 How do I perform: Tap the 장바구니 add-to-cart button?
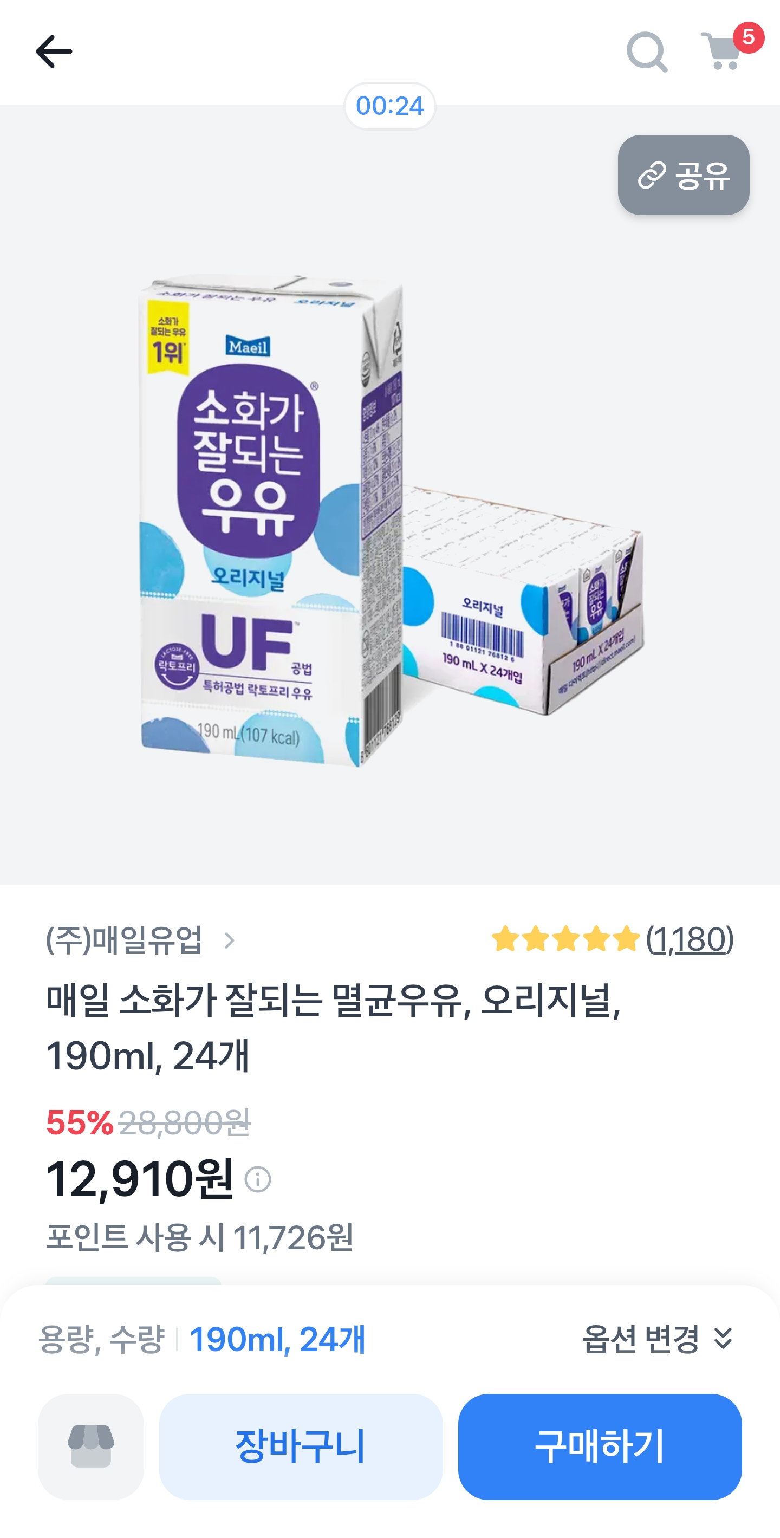tap(301, 1446)
